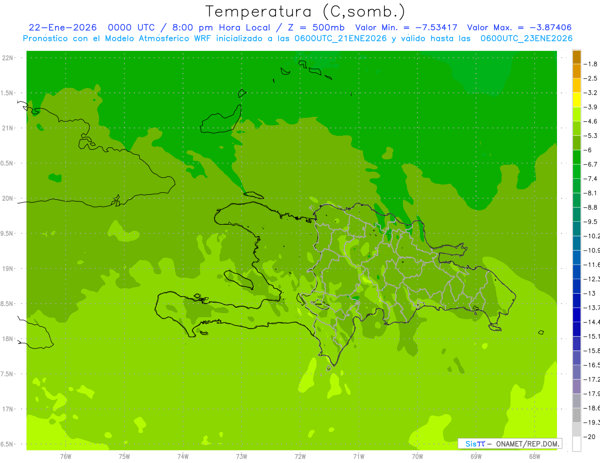Click the '71W' longitude label
600x463 pixels.
(358, 456)
